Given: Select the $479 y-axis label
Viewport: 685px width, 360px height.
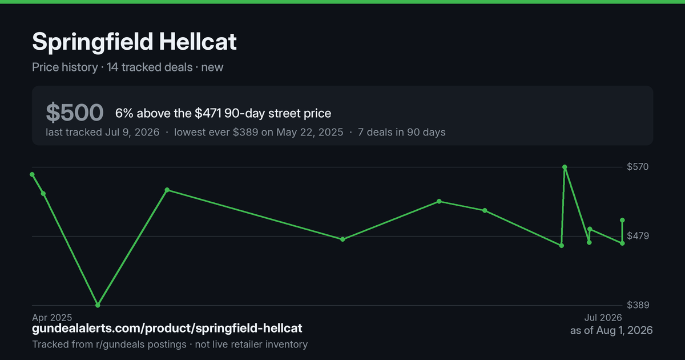Looking at the screenshot, I should [x=638, y=236].
